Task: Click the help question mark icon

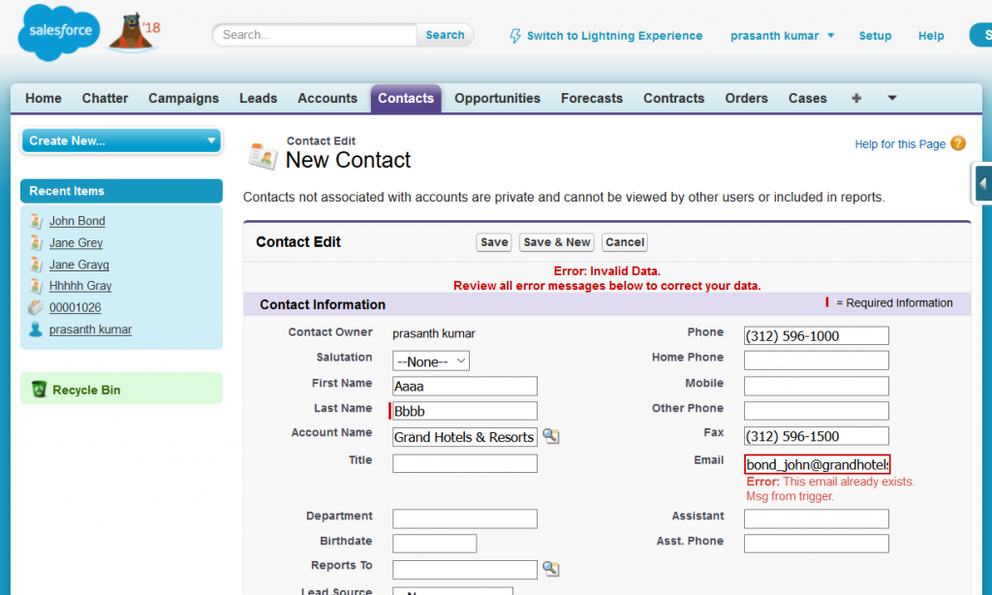Action: pyautogui.click(x=958, y=143)
